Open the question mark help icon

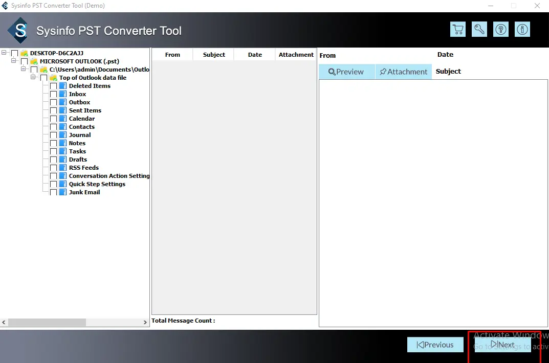point(501,29)
